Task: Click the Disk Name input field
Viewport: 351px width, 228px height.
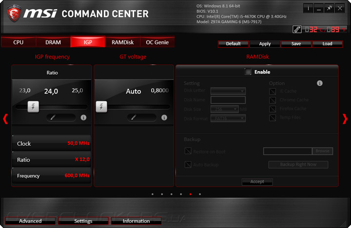Action: click(x=228, y=100)
